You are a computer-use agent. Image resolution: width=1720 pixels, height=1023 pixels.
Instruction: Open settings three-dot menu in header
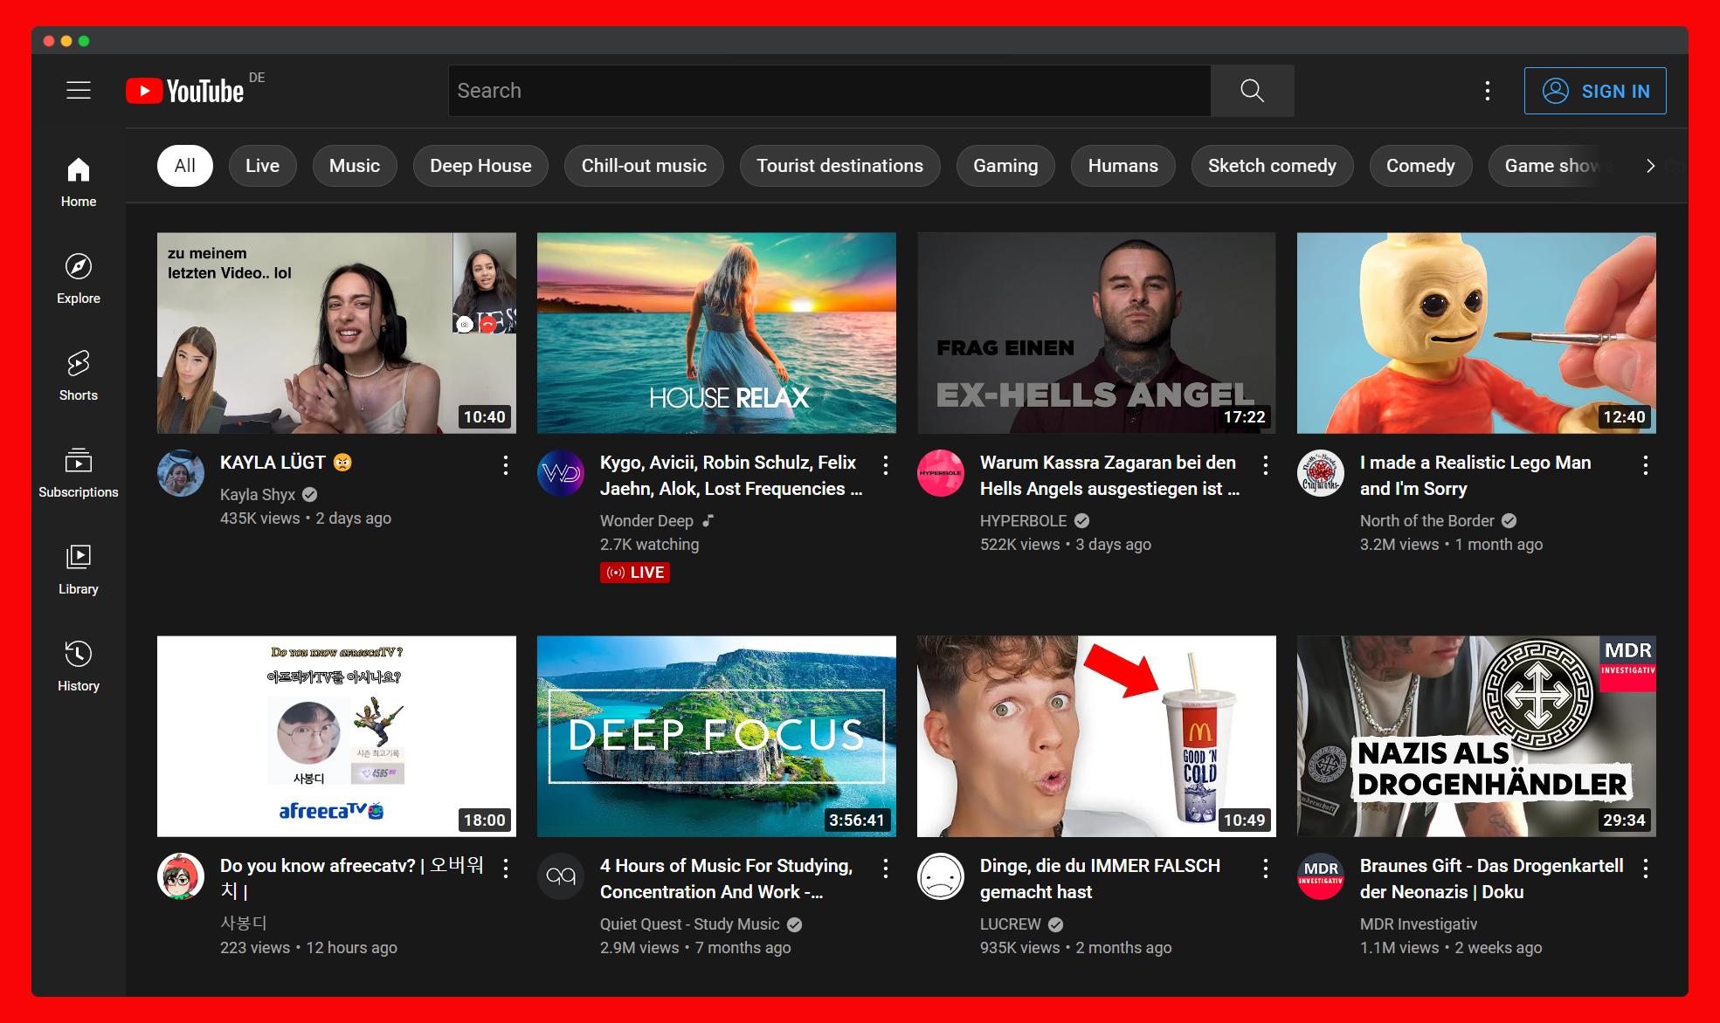click(x=1487, y=91)
